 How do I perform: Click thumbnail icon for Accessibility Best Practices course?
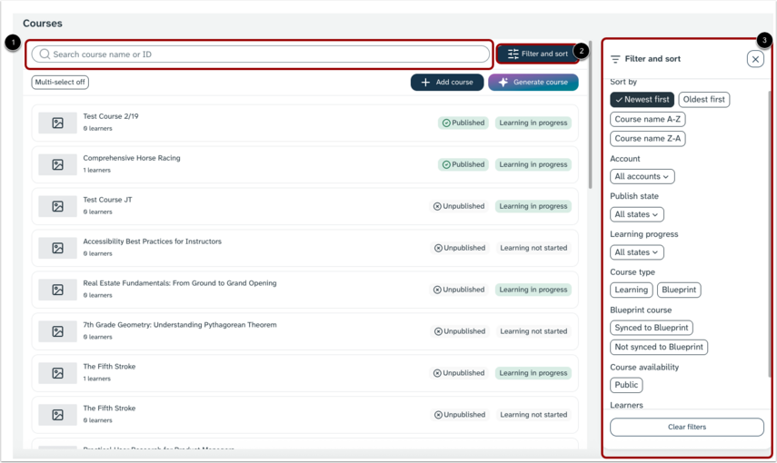[57, 248]
